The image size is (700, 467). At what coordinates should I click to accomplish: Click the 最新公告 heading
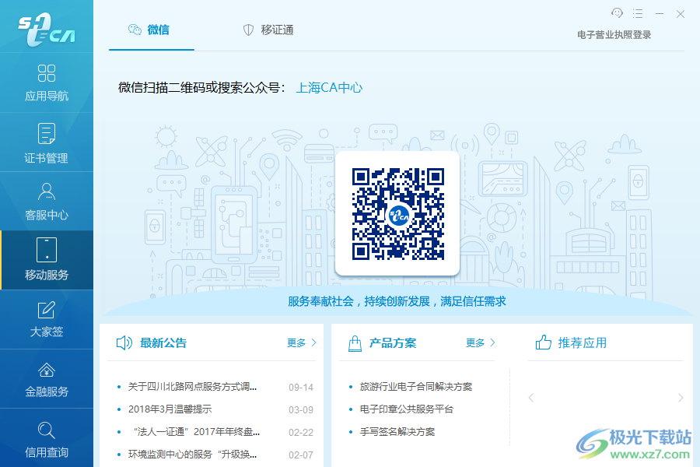tap(163, 342)
